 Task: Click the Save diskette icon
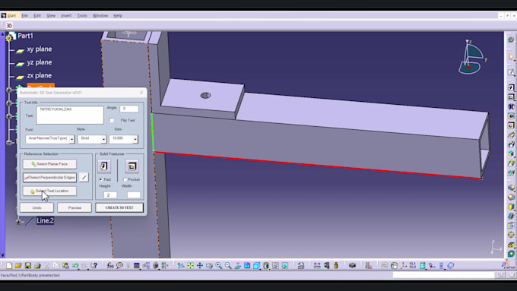(x=27, y=265)
